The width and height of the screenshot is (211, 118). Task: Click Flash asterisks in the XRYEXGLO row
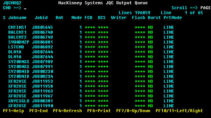140,101
